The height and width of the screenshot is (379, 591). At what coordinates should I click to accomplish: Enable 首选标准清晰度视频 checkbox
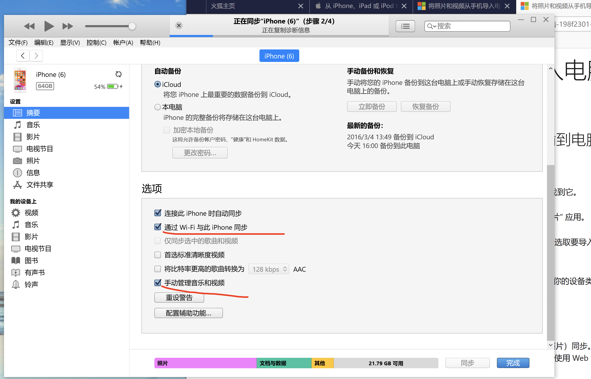coord(158,255)
